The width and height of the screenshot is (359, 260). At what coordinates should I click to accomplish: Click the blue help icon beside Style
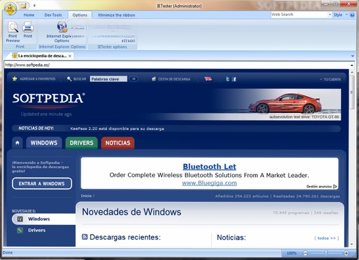point(352,15)
